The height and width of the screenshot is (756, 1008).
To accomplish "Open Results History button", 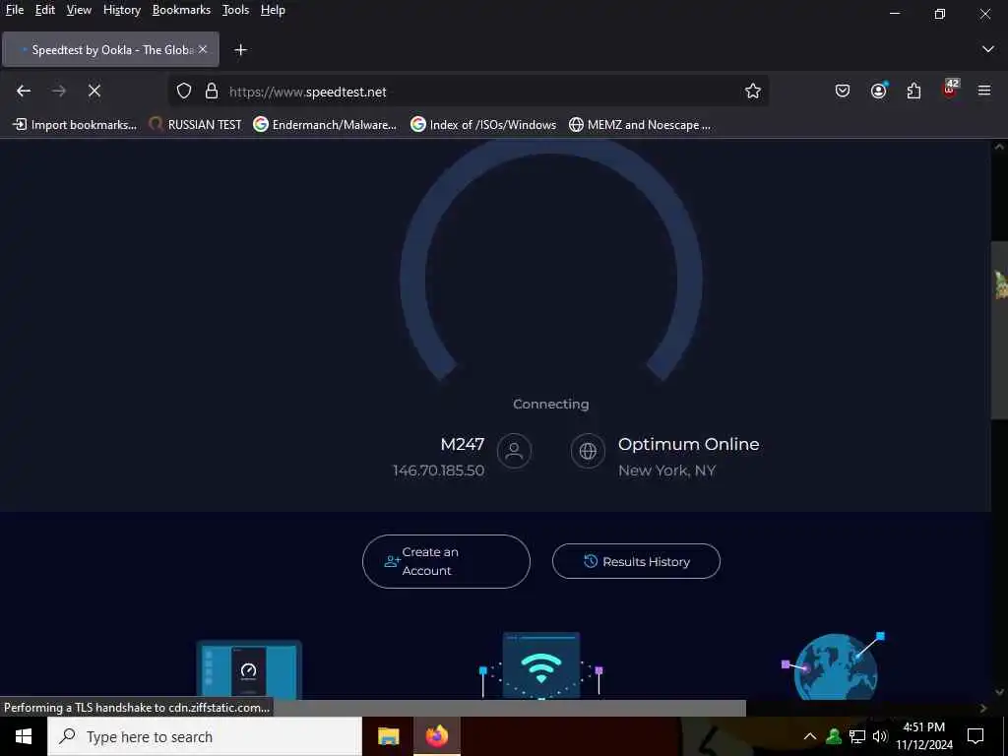I will coord(636,561).
